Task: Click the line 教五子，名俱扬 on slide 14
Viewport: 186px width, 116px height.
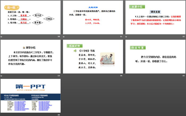Action: [x=87, y=67]
